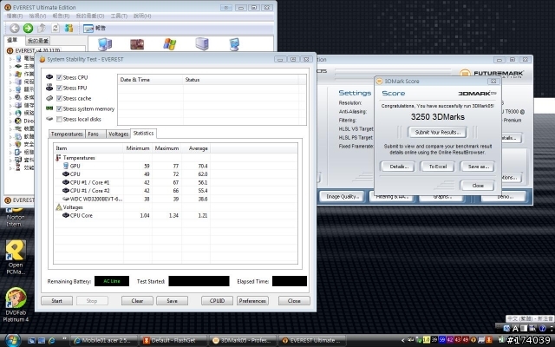Click the two-people users icon in EVEREST toolbar
The image size is (555, 347).
coord(69,28)
